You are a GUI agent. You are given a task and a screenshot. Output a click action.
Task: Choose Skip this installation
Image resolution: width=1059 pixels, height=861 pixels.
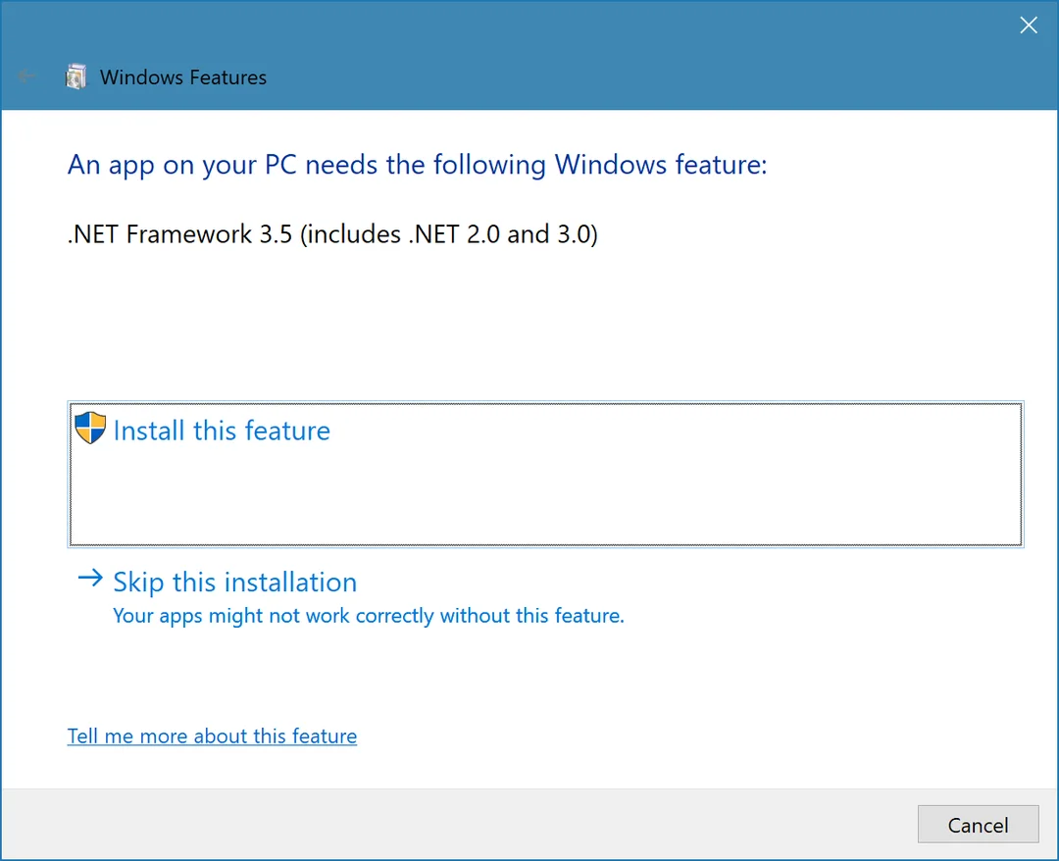pos(234,582)
